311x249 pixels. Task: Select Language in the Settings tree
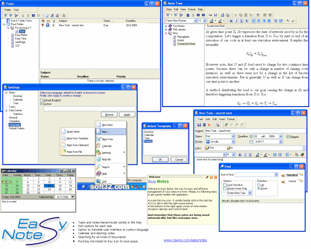point(14,125)
